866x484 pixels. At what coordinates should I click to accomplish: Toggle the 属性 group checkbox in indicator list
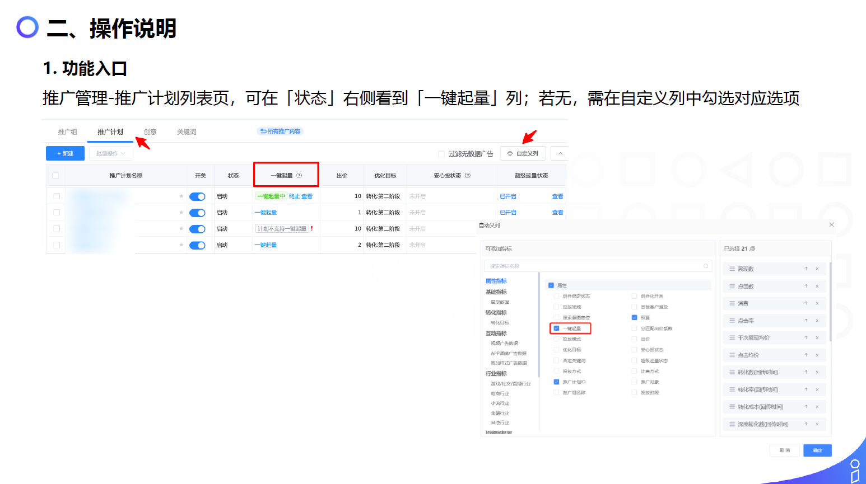(x=551, y=285)
